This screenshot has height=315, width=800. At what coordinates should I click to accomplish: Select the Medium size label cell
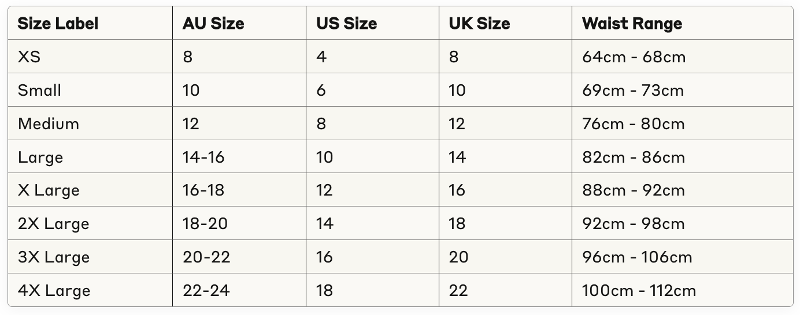[49, 124]
